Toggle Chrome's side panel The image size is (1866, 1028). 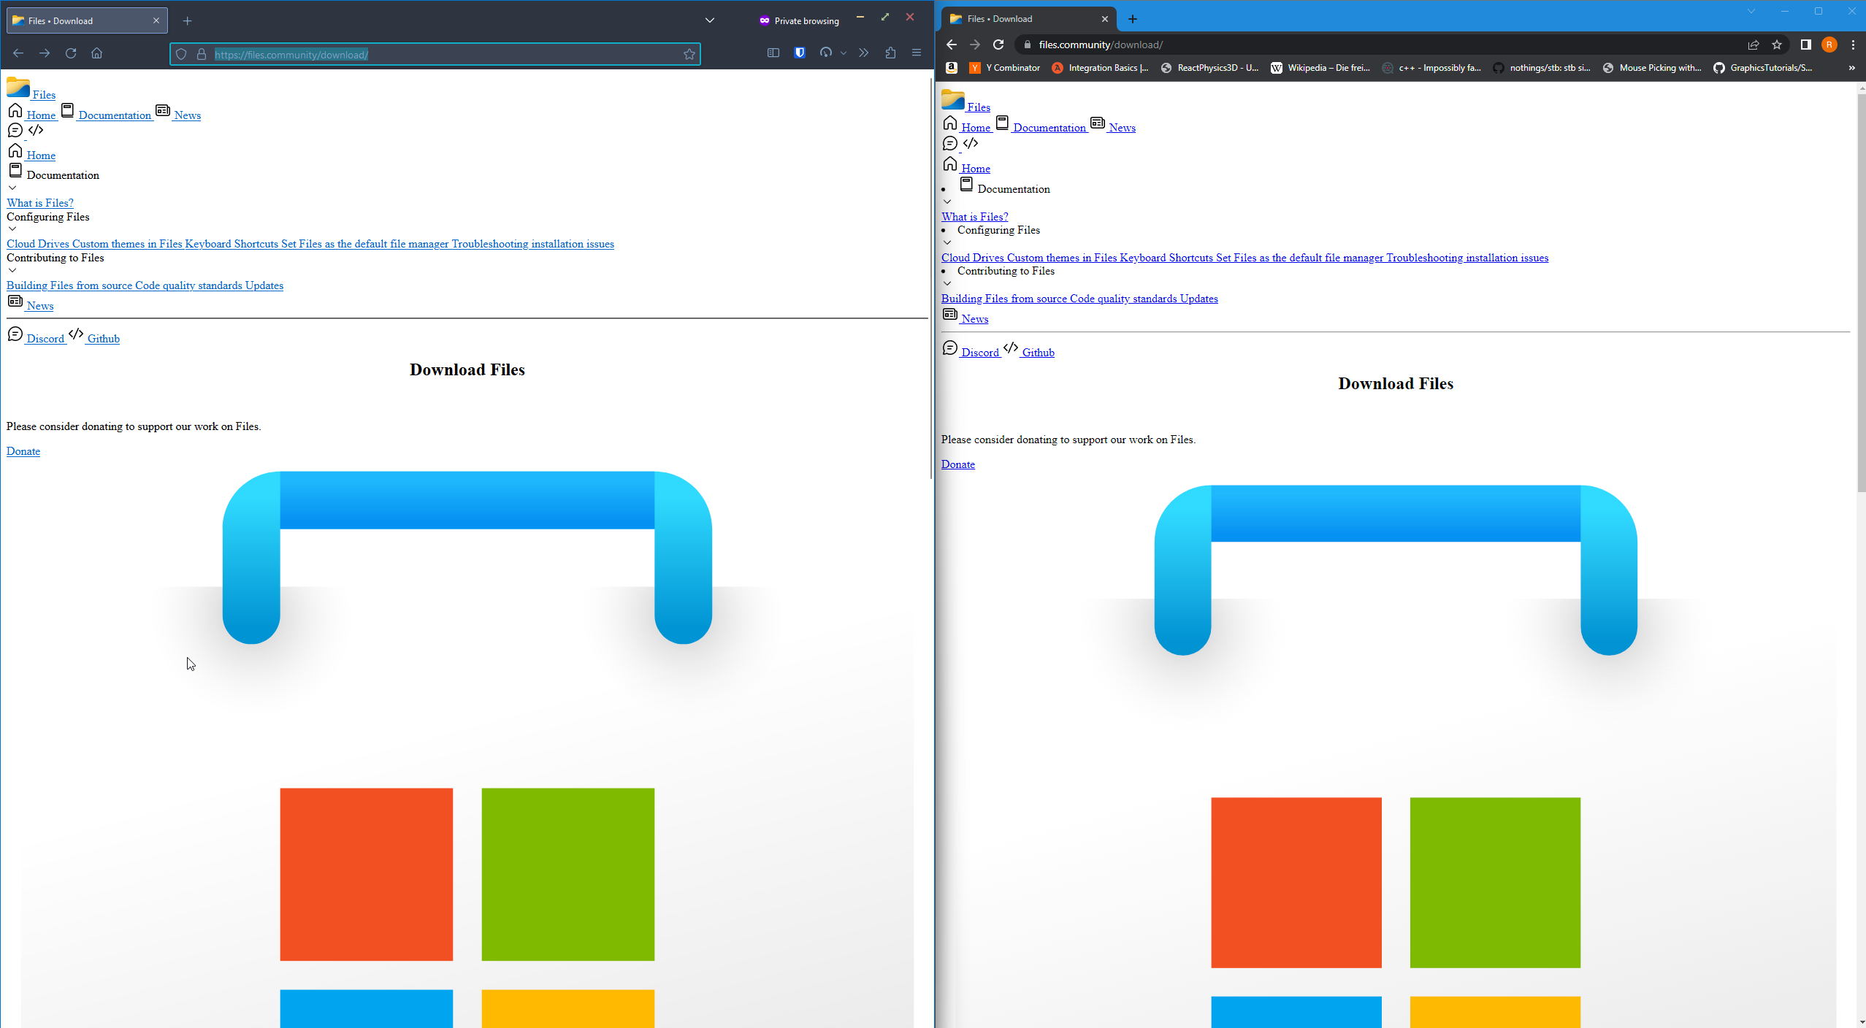tap(1805, 45)
